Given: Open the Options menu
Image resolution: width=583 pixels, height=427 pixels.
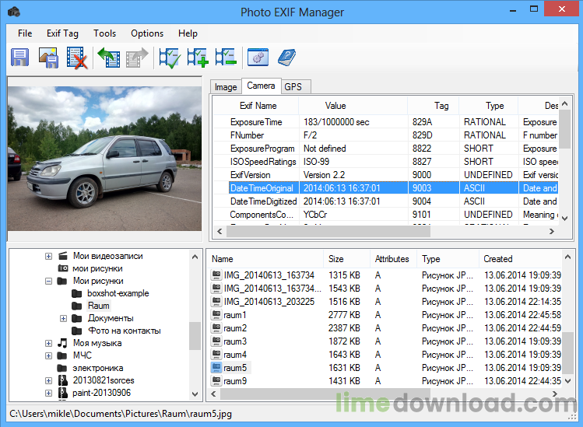Looking at the screenshot, I should pos(147,33).
